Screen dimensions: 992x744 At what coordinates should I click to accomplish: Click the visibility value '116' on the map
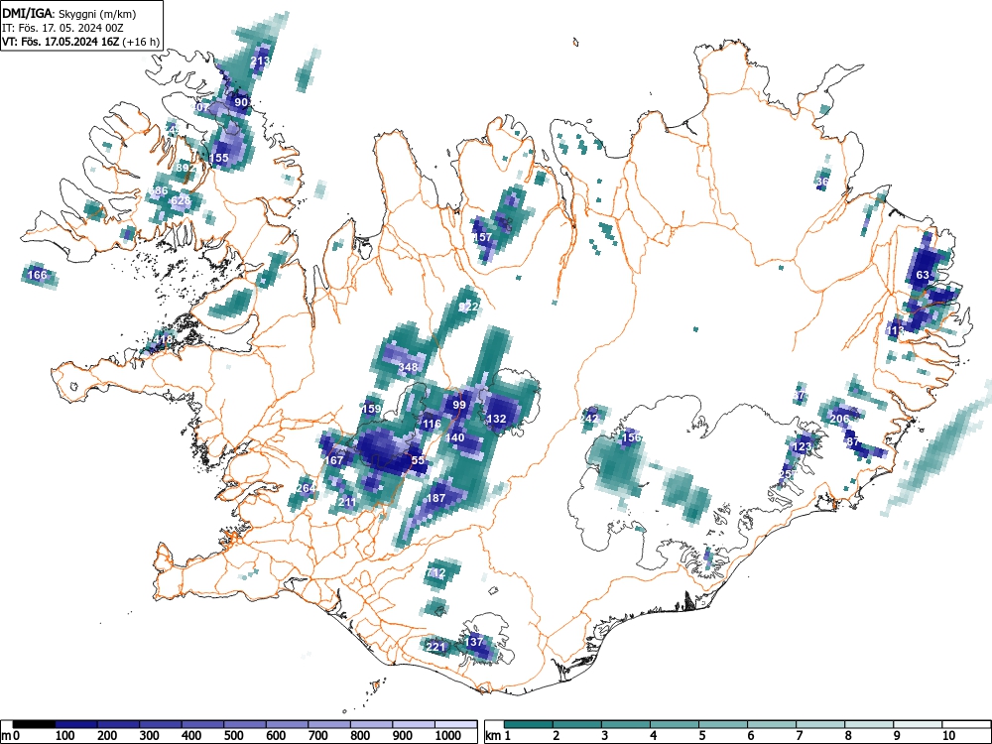pyautogui.click(x=432, y=424)
